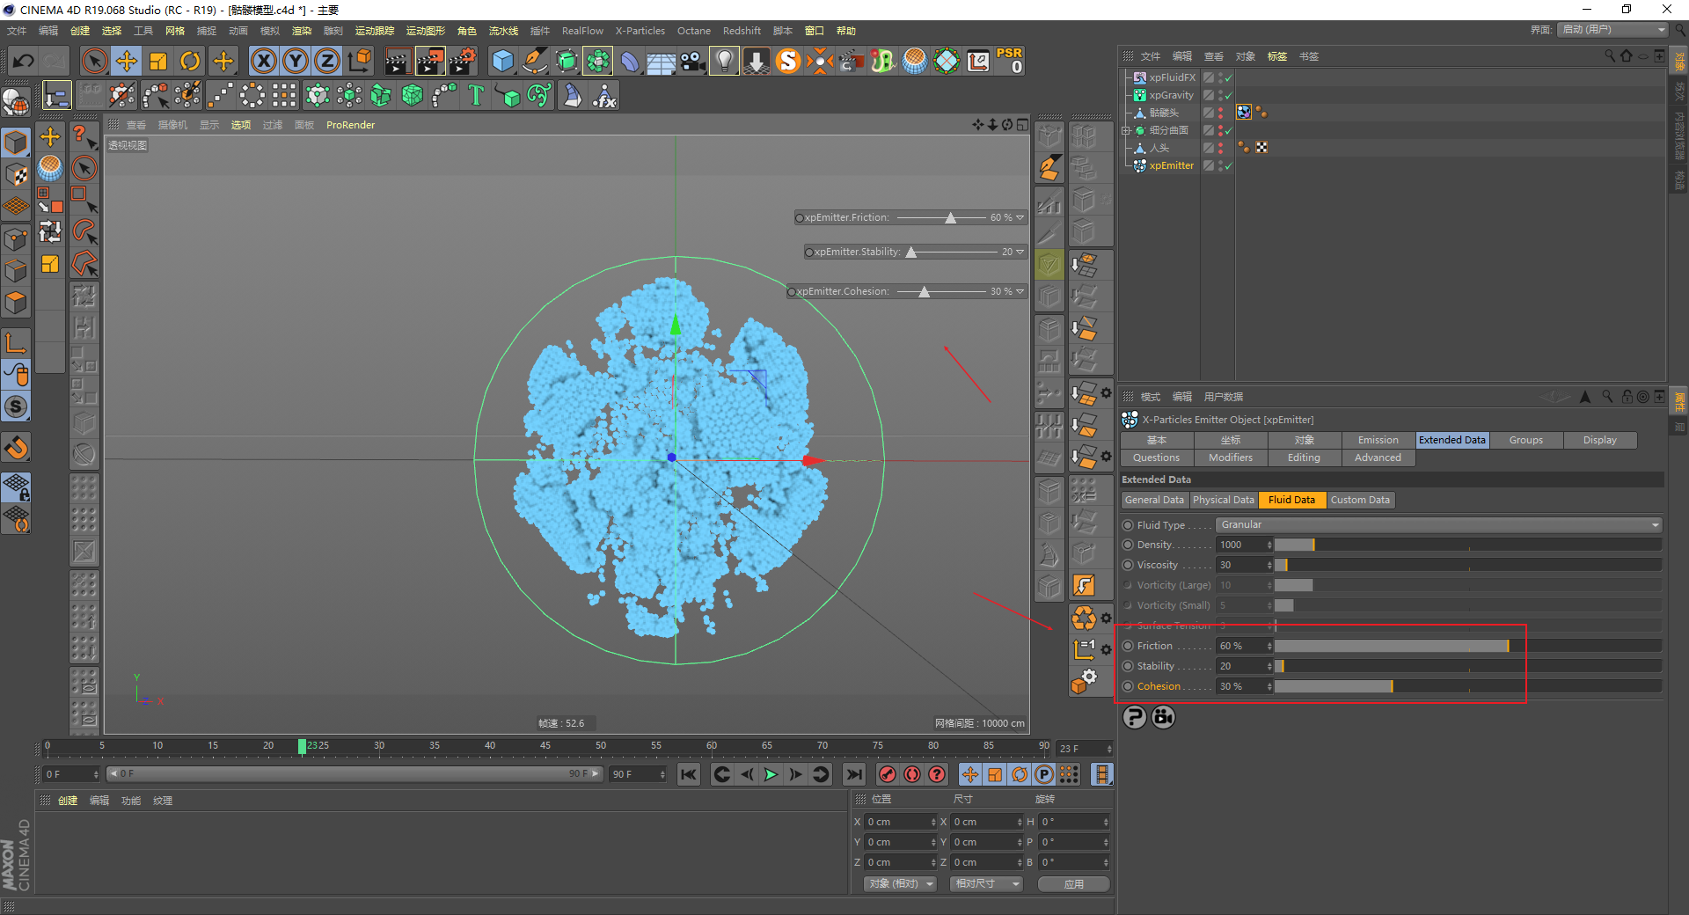Switch to the Emission tab
This screenshot has width=1689, height=915.
click(1378, 440)
